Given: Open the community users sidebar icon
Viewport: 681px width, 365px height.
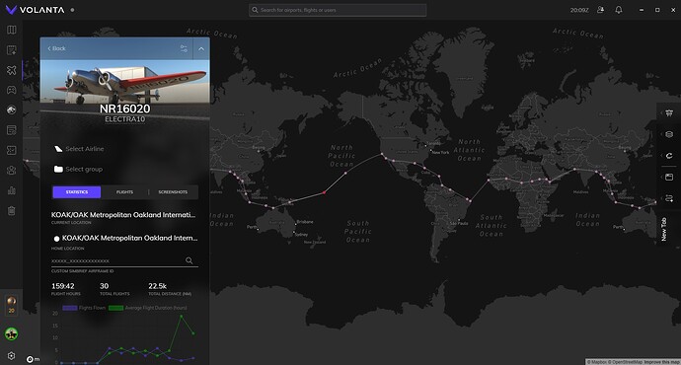Looking at the screenshot, I should [12, 170].
